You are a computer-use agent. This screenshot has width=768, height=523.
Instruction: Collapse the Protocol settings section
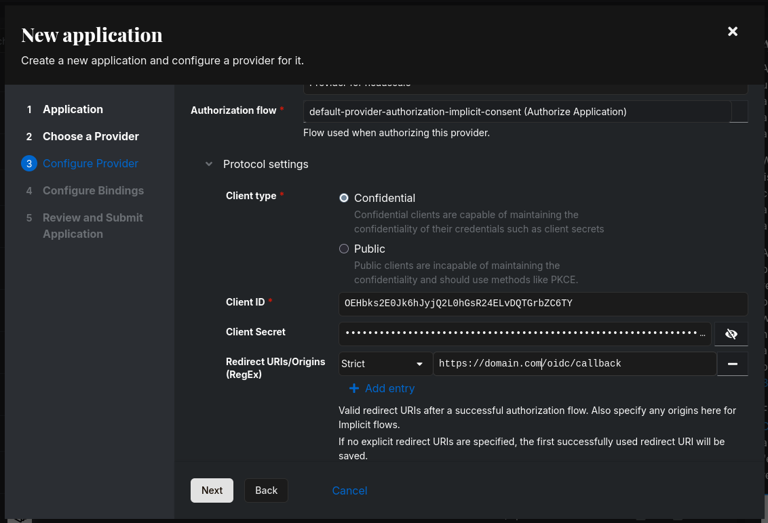pos(210,164)
